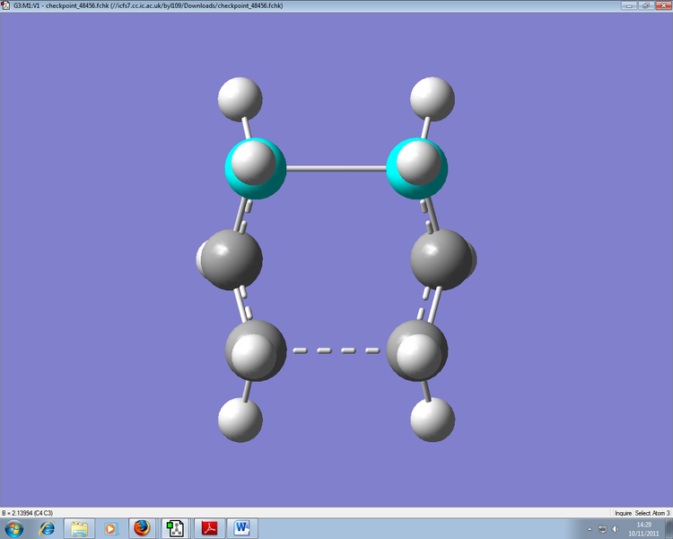Click the 'B = 2.13994 (C4 C3)' status text
This screenshot has width=673, height=539.
coord(28,513)
